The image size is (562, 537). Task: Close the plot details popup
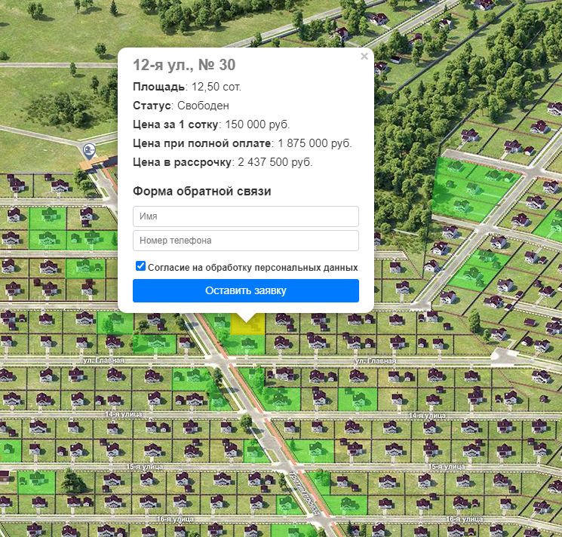point(364,57)
